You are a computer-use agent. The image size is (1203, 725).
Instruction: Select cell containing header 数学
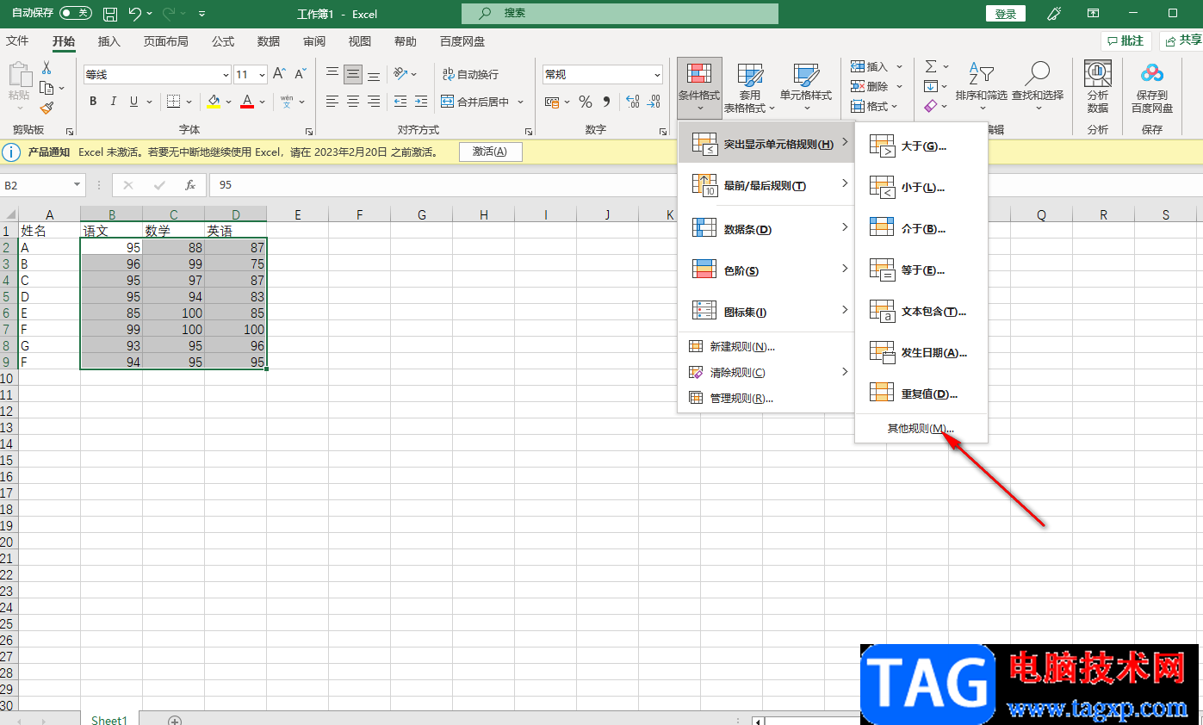174,231
